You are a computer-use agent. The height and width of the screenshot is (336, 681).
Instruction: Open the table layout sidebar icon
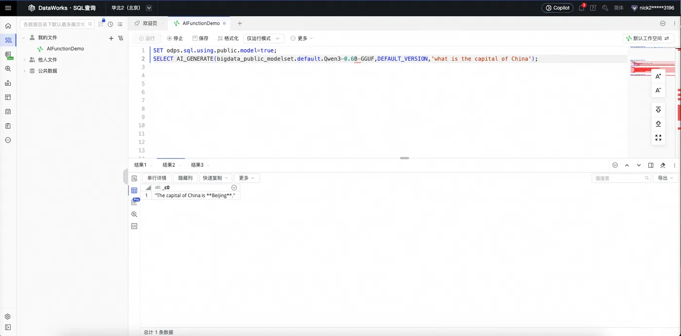(8, 97)
